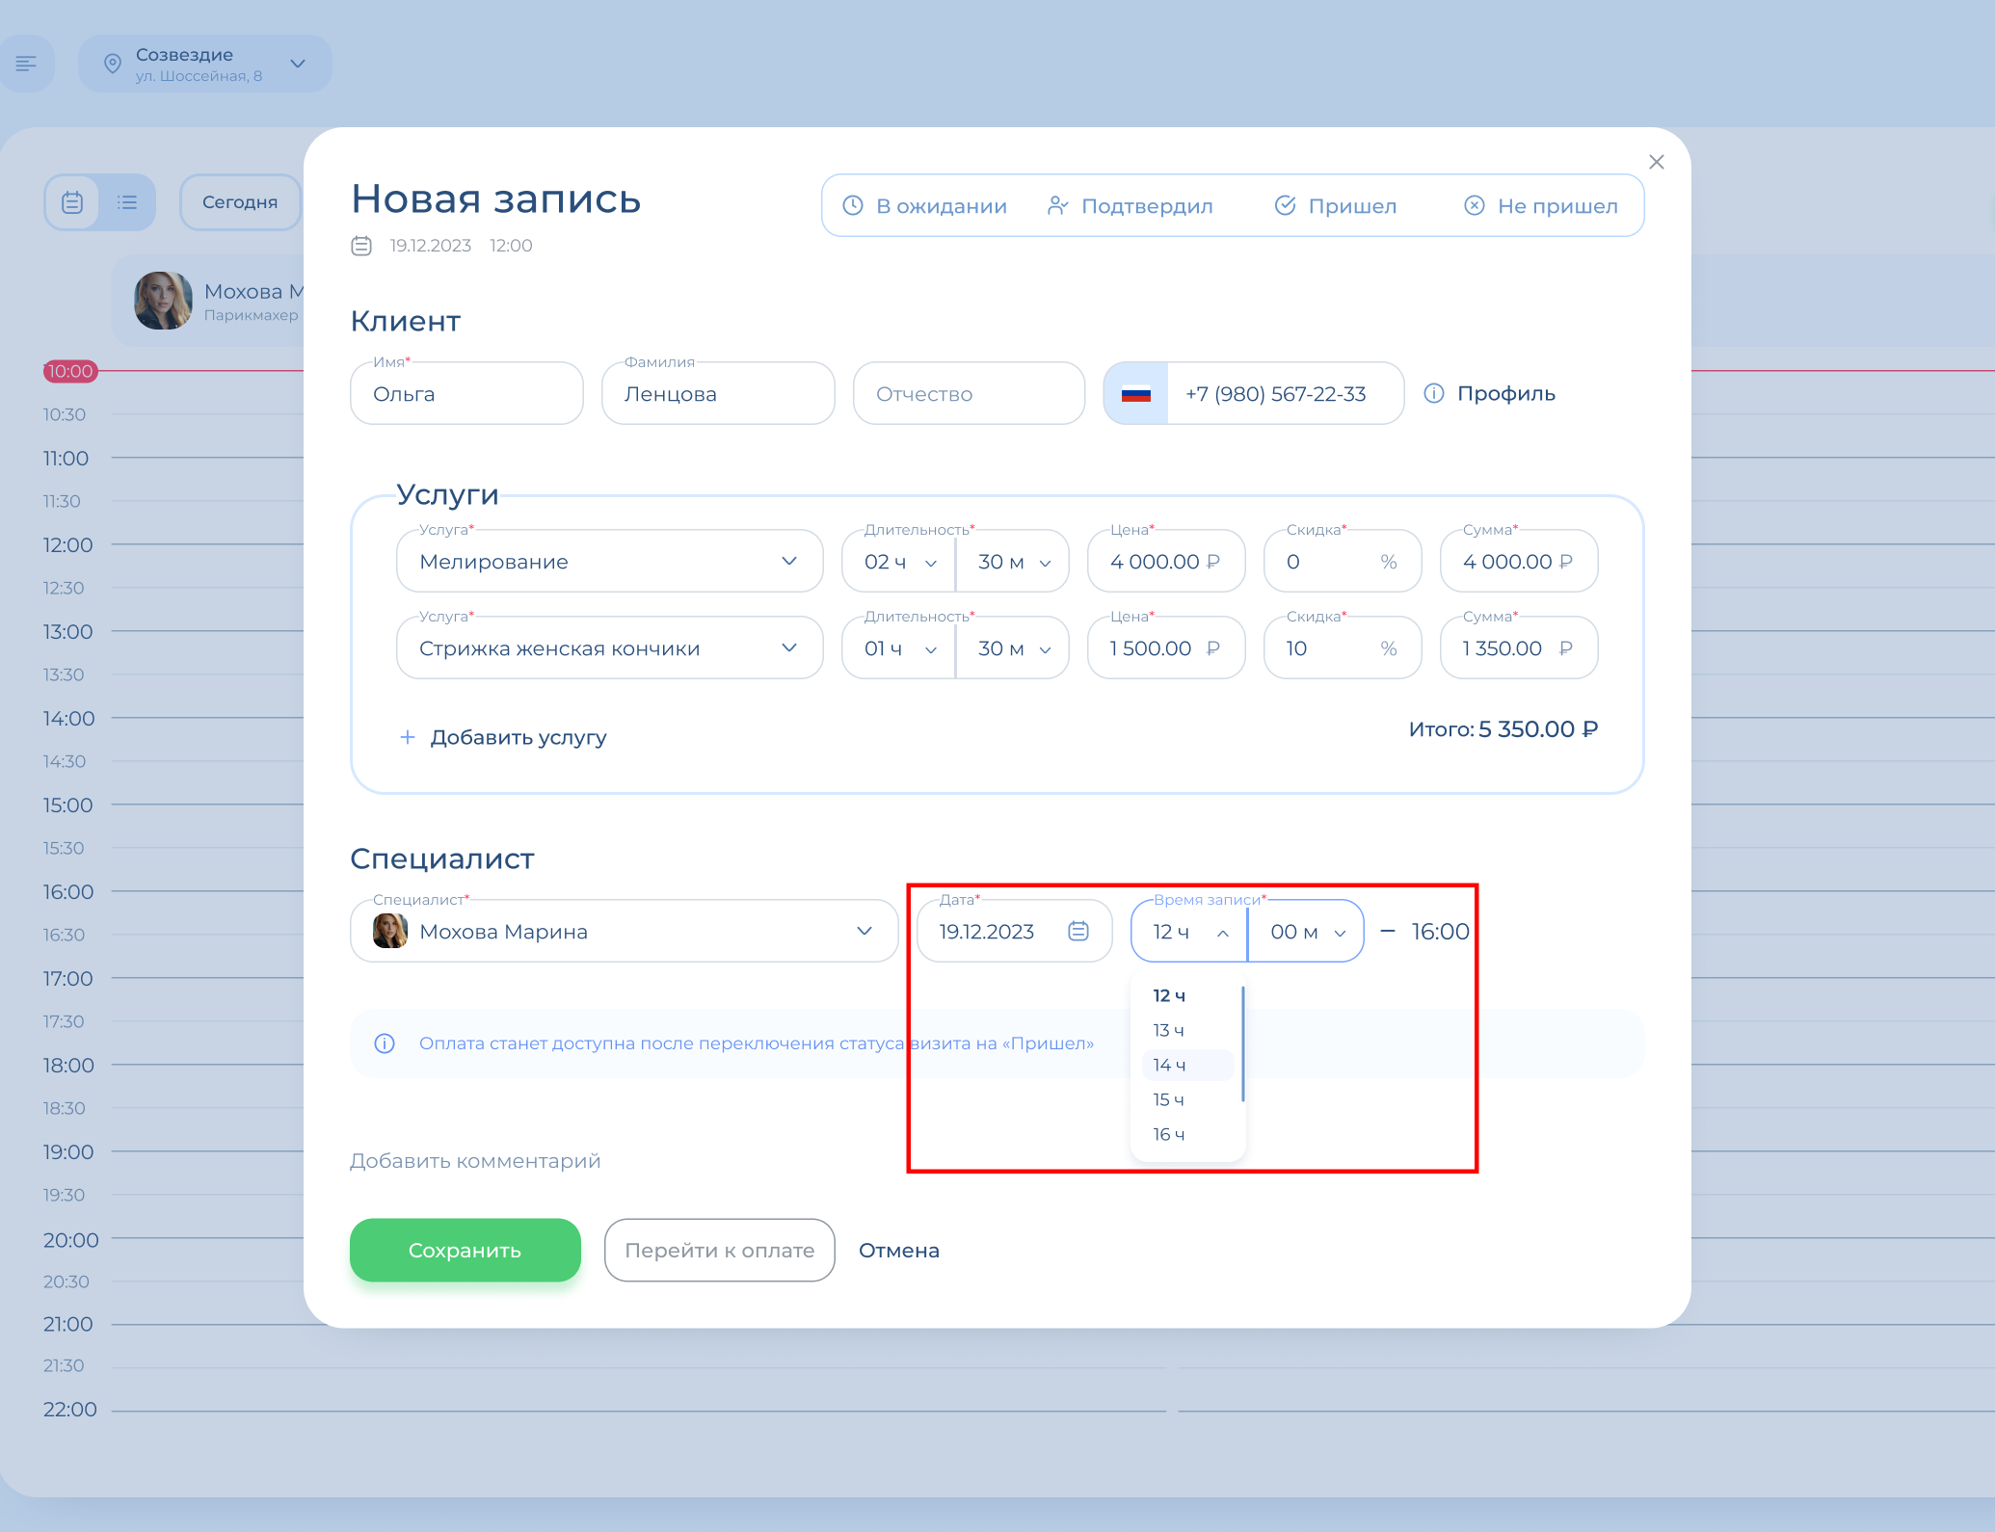Click the info icon beside Профиль
1995x1532 pixels.
tap(1434, 393)
